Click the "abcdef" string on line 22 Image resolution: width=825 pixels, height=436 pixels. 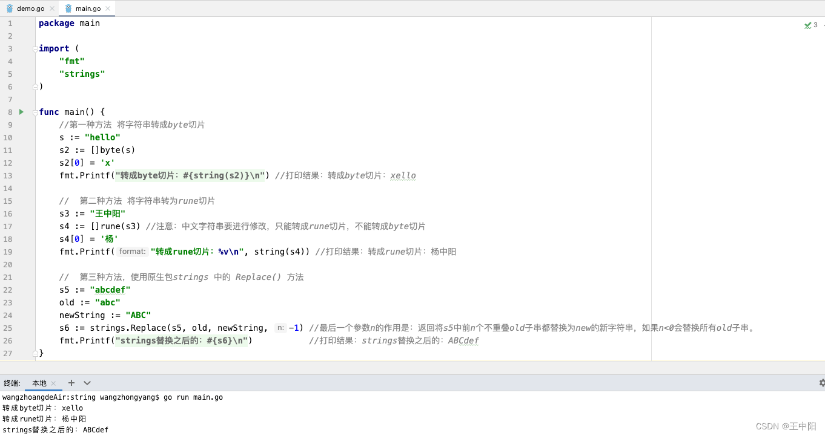click(110, 290)
